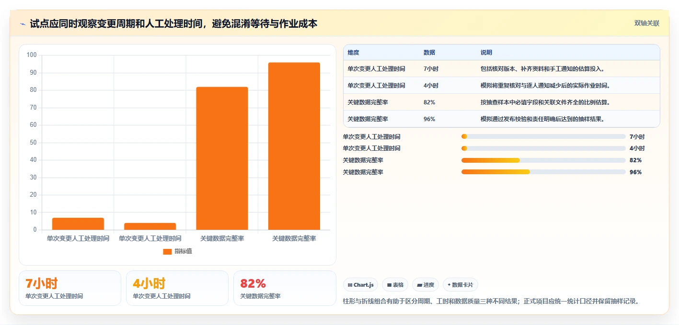Click the description starting 按抽查样本中

(x=545, y=102)
